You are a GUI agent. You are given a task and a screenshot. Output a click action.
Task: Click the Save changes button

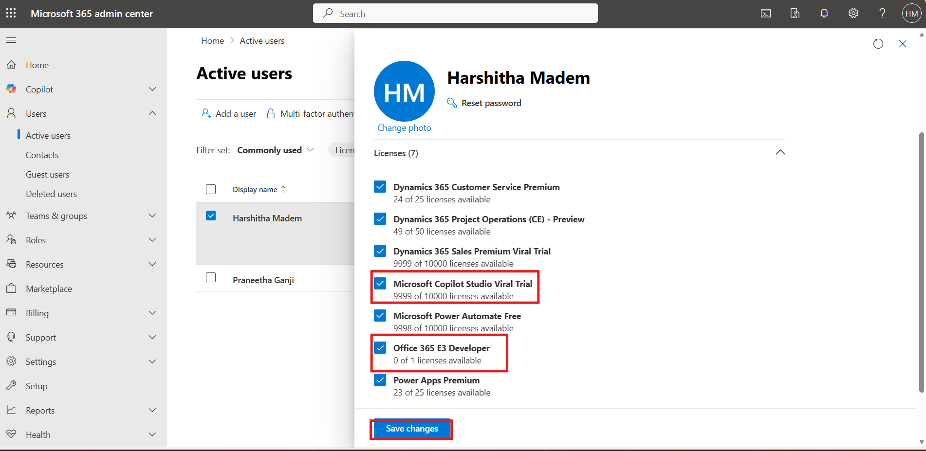click(x=411, y=429)
